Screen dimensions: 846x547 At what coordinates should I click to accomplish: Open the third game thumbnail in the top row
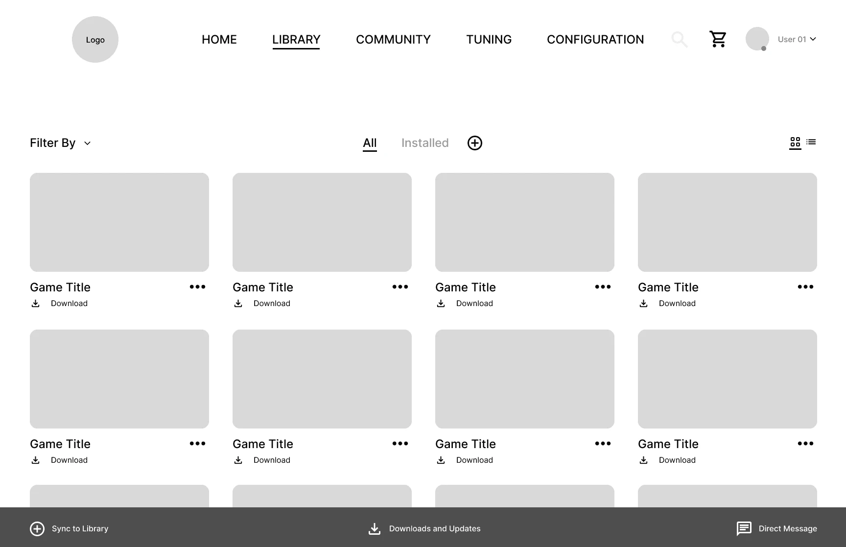525,222
